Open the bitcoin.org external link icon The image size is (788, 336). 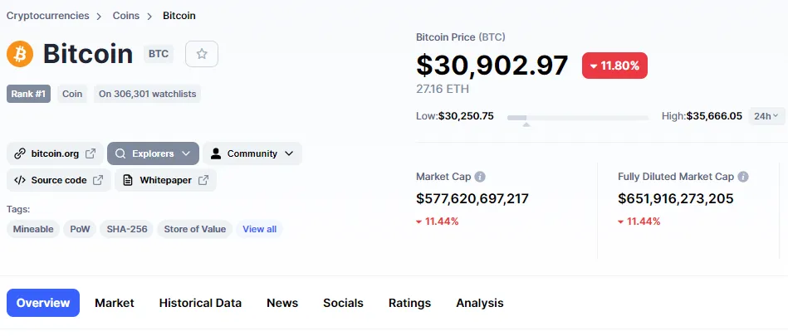click(91, 153)
